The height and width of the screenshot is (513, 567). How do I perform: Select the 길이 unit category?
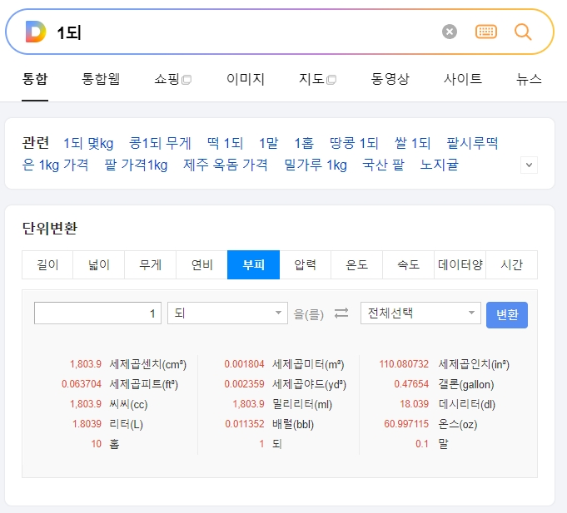tap(47, 264)
